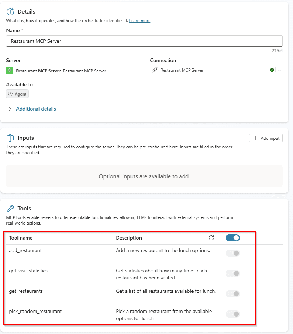The image size is (293, 334).
Task: Open the Learn more link
Action: (x=140, y=21)
